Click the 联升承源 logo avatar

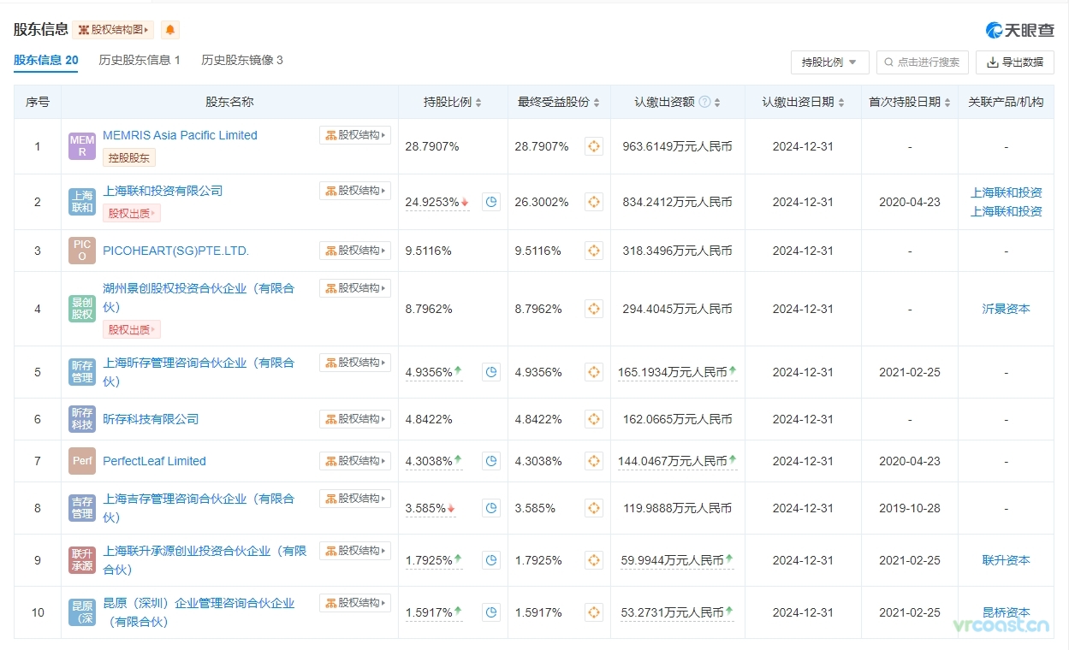coord(82,560)
